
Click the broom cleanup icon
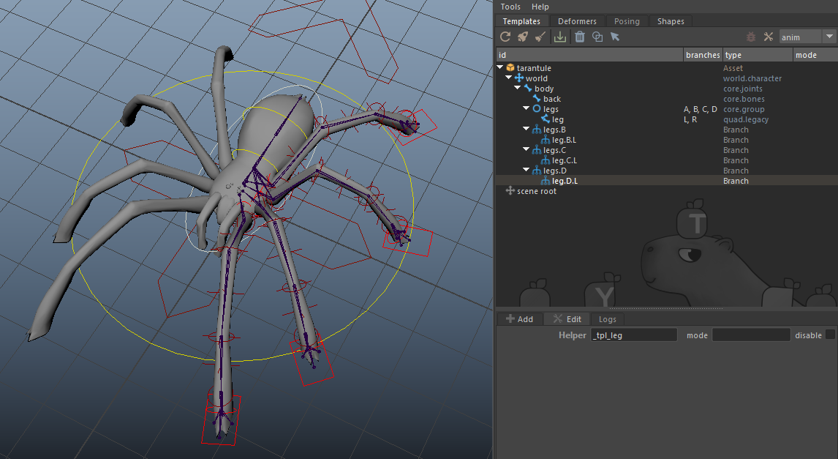[540, 37]
